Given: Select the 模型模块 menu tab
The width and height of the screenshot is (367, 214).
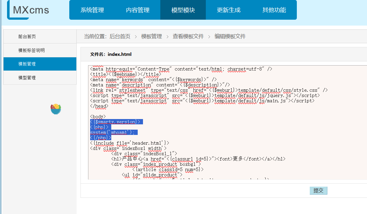Looking at the screenshot, I should 183,10.
